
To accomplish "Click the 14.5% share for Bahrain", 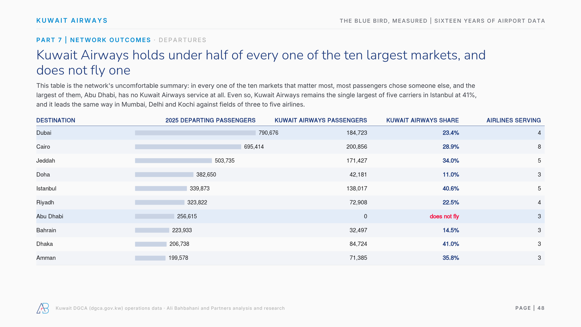I will [x=451, y=230].
